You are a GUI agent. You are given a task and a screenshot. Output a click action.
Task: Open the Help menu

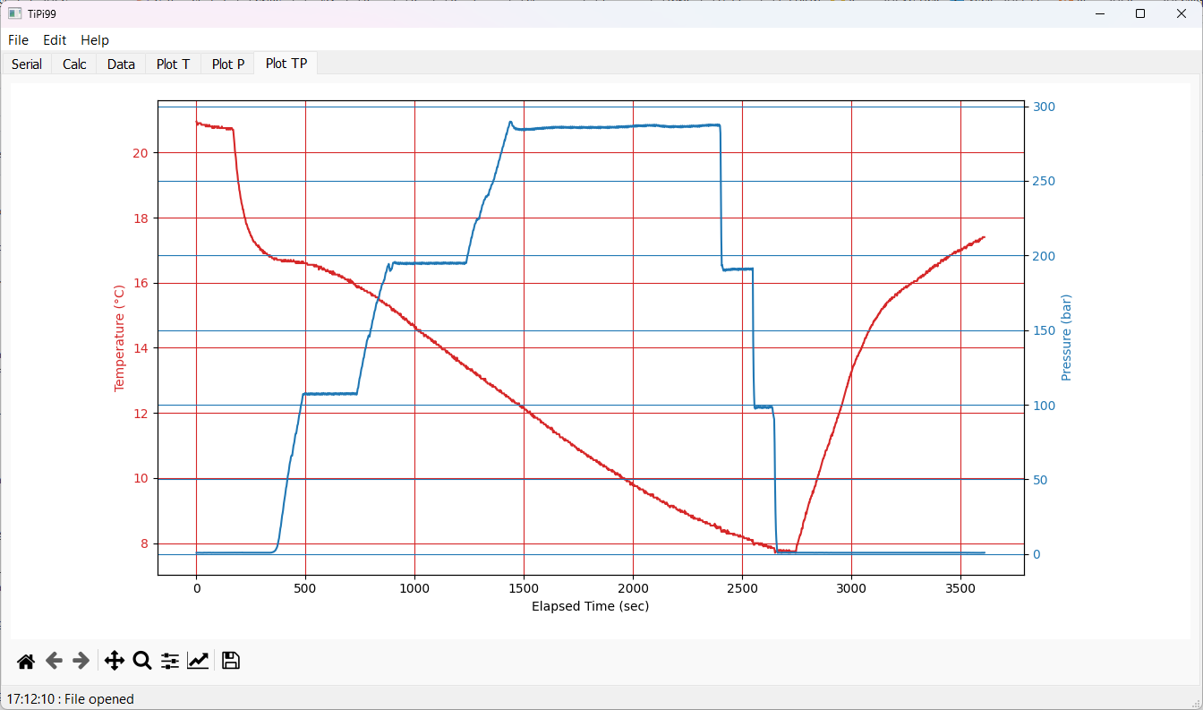click(95, 39)
